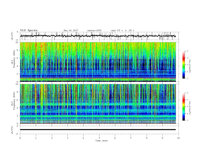
Task: Click the ch.1 spectrogram color scale bar
Action: coord(183,65)
